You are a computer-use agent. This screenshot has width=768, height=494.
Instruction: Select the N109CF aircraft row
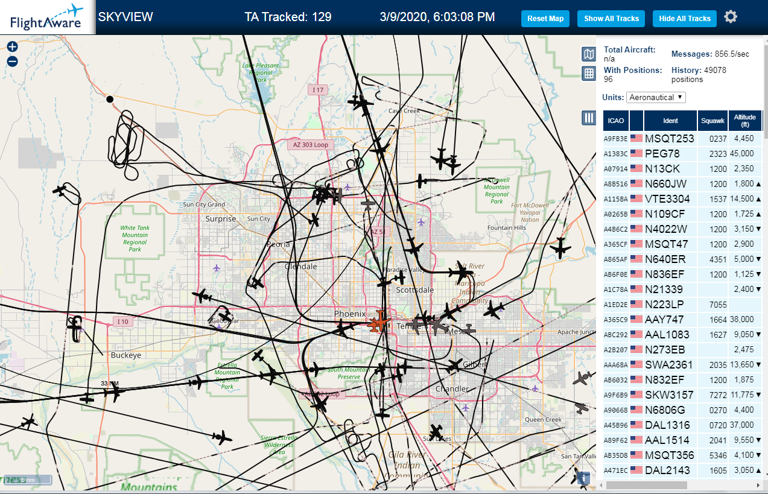682,214
